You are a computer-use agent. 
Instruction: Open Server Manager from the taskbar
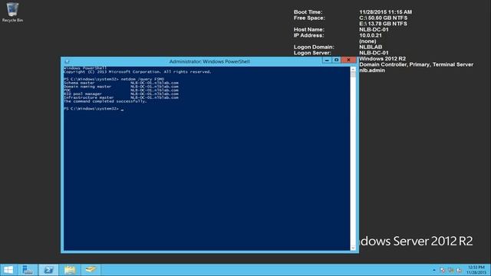(x=28, y=270)
